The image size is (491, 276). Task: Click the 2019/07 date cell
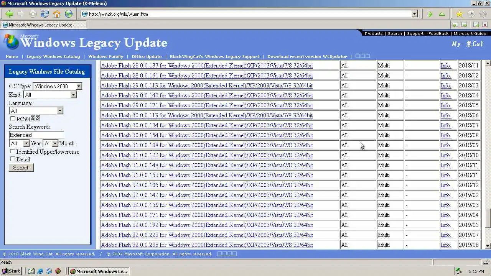tap(469, 235)
